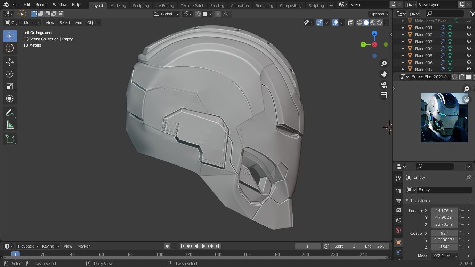The image size is (475, 267).
Task: Open the Object Mode dropdown
Action: [23, 23]
